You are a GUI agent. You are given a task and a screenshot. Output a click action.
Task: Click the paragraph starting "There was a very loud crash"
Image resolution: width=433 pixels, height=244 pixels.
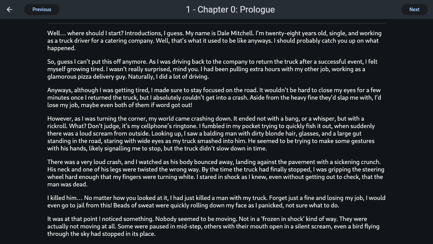[210, 173]
